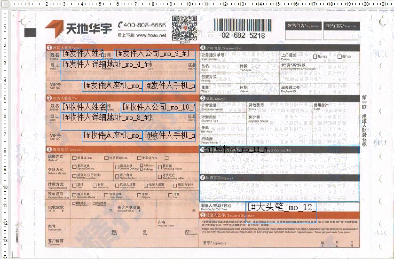Click the 收件人详细地址 placeholder field
Viewport: 394px width, 259px height.
pos(107,117)
